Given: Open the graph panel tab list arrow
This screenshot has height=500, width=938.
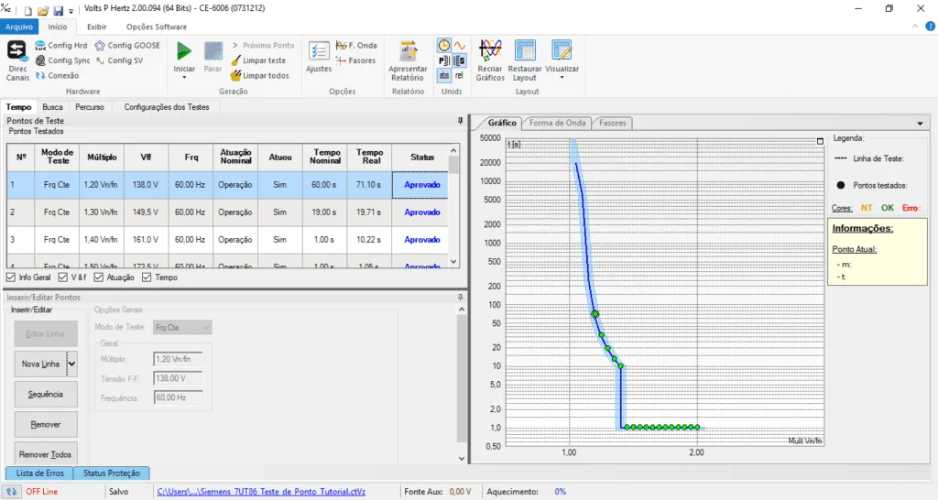Looking at the screenshot, I should (x=920, y=124).
